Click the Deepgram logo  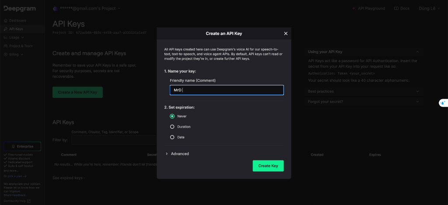tap(20, 9)
